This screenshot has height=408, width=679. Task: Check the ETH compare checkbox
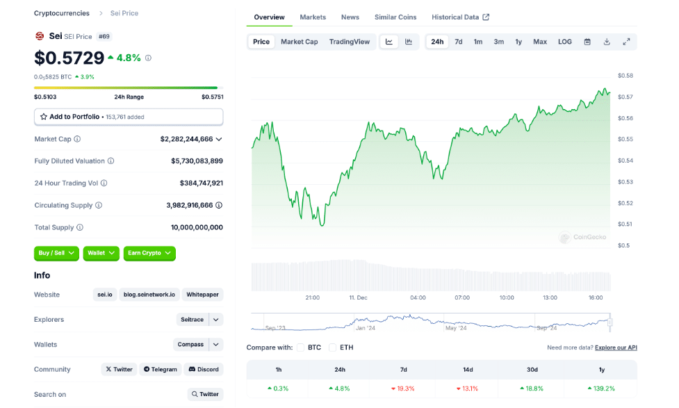click(333, 348)
